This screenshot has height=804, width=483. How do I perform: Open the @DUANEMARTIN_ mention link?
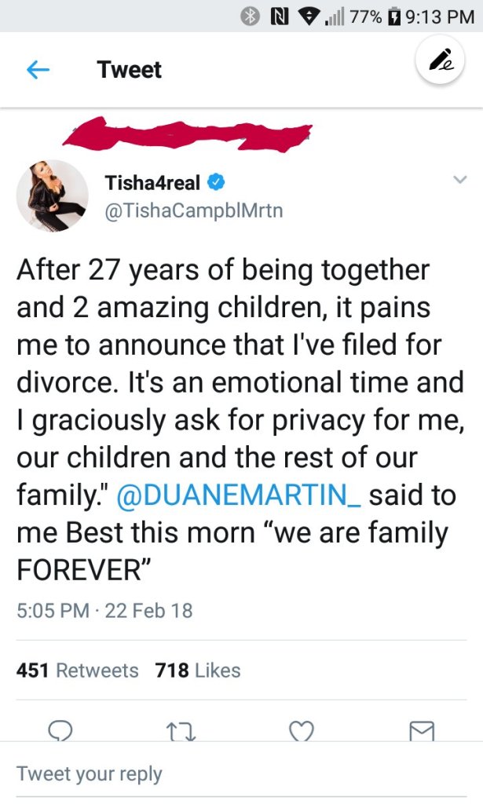239,496
